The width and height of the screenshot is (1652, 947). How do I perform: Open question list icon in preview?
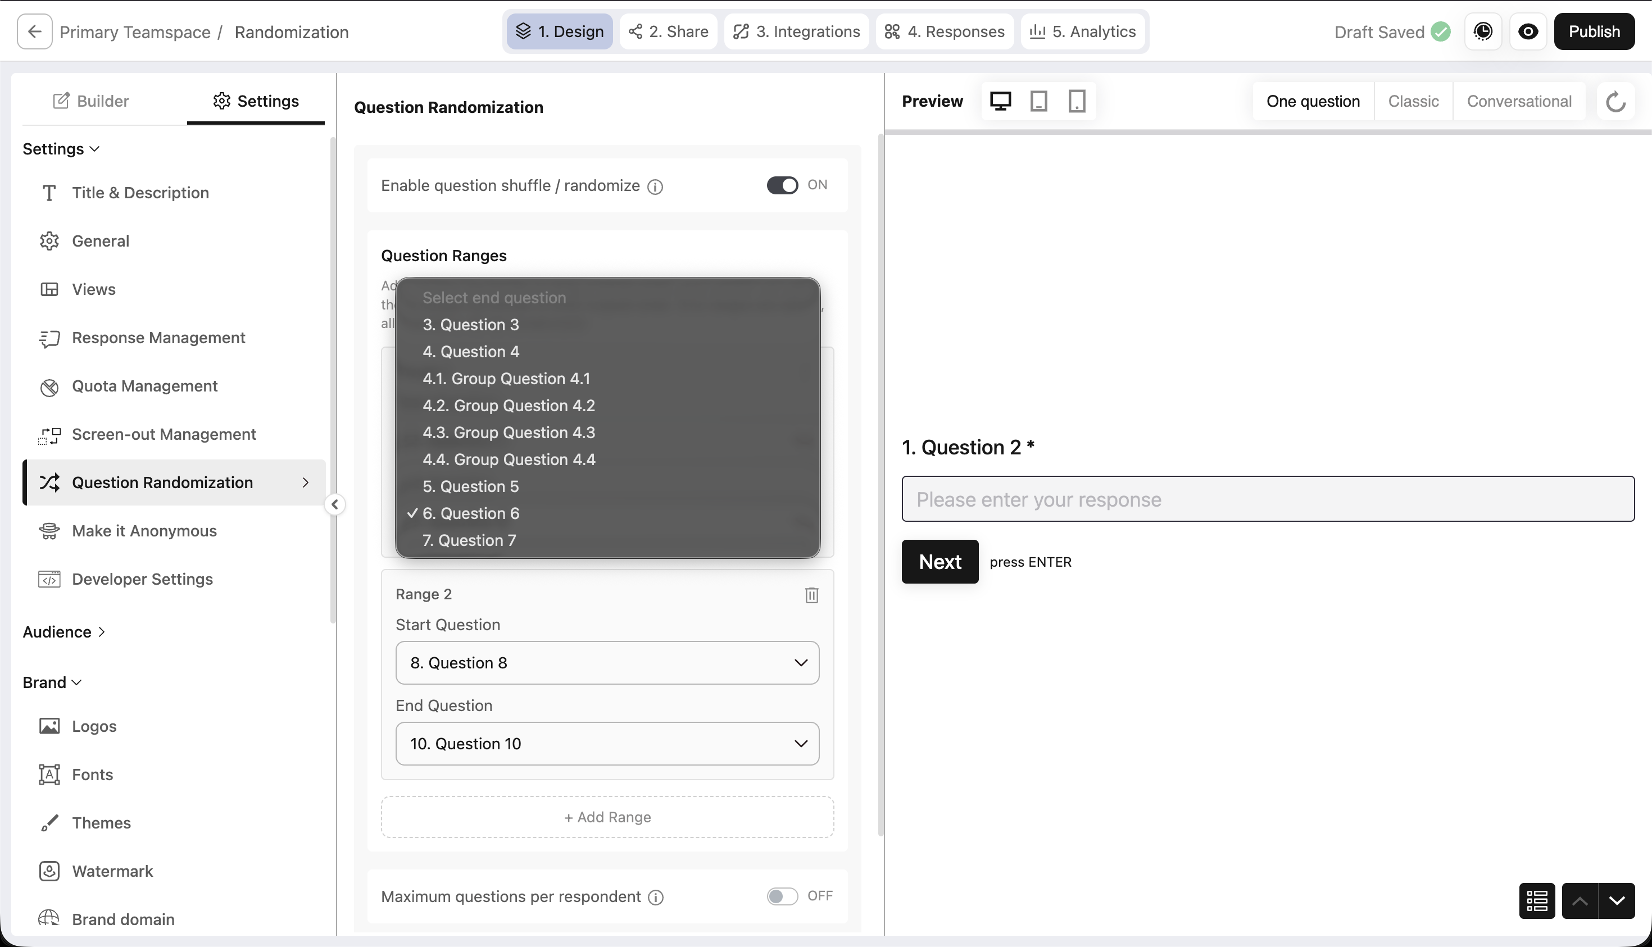coord(1537,901)
